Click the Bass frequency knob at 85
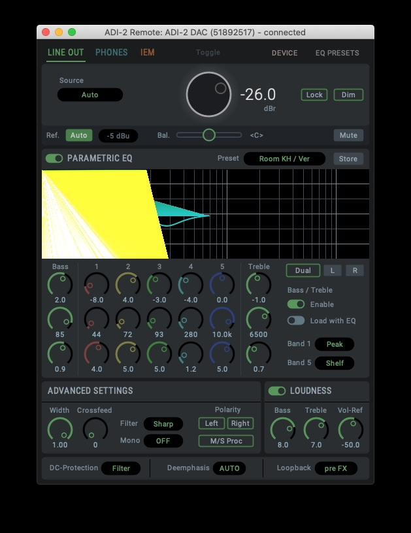 pyautogui.click(x=60, y=319)
